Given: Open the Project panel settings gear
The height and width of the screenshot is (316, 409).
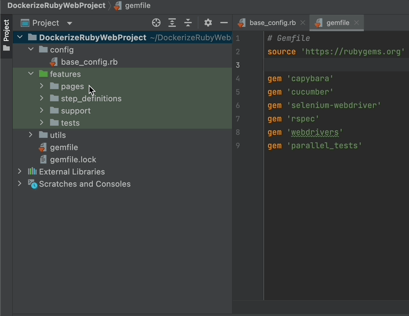Looking at the screenshot, I should [x=208, y=23].
